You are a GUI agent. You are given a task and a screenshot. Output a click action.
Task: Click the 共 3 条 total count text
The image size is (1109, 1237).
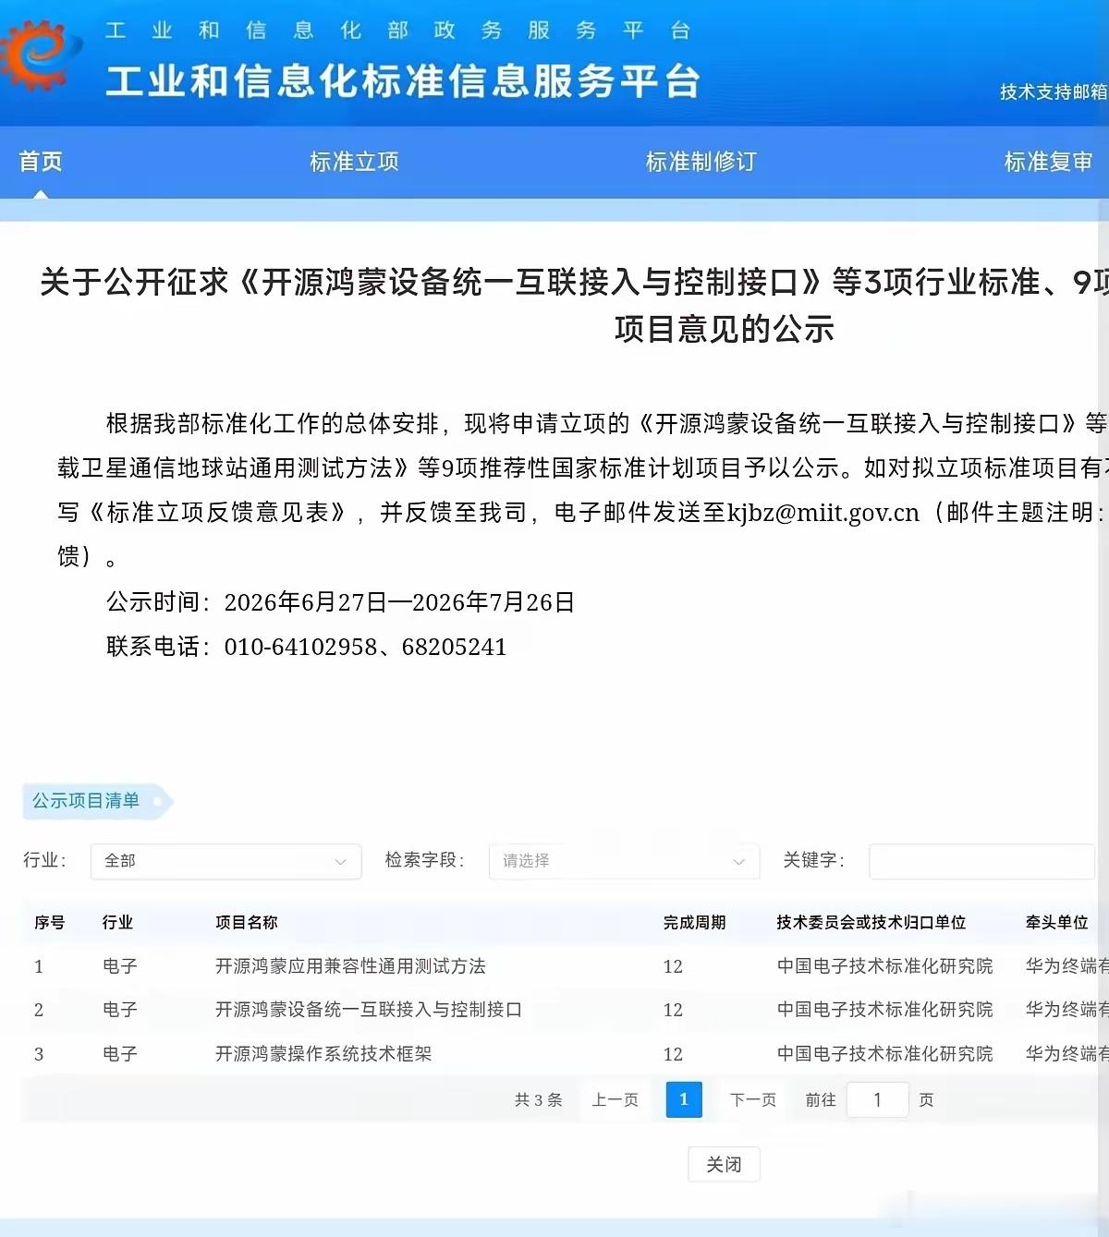(539, 1099)
